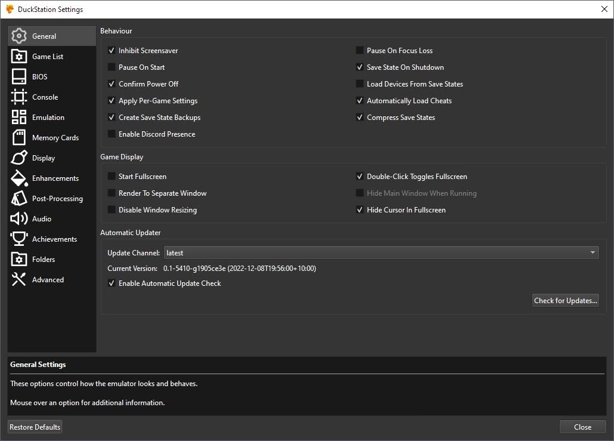Screen dimensions: 614x441
Task: Switch to the Display settings page
Action: (x=44, y=158)
